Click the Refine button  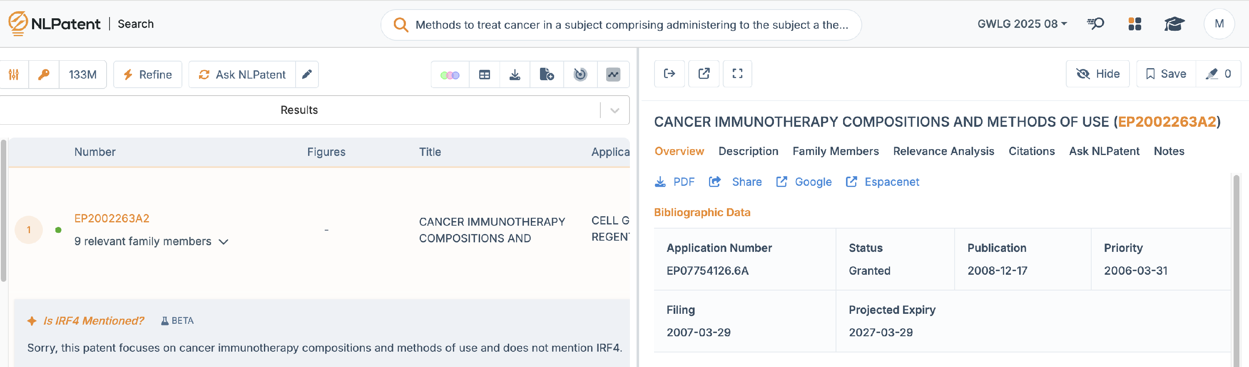tap(147, 74)
